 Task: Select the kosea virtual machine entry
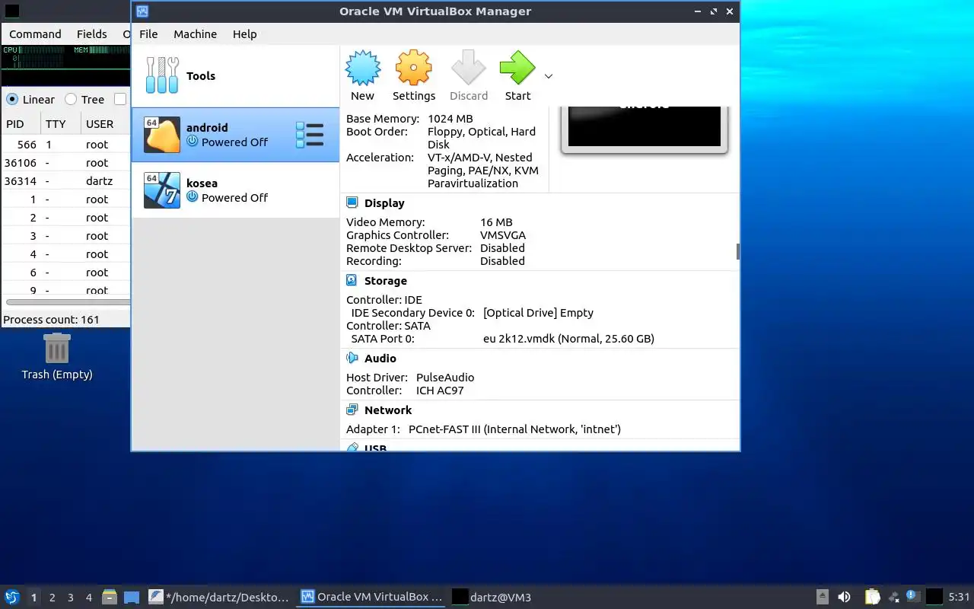tap(235, 190)
